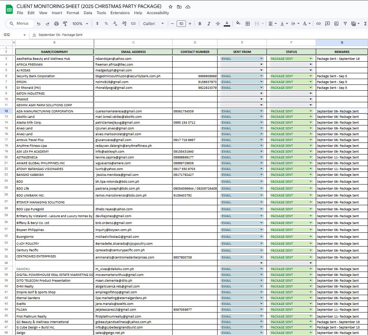This screenshot has height=335, width=368.
Task: Open the Calibri font dropdown
Action: tap(153, 24)
